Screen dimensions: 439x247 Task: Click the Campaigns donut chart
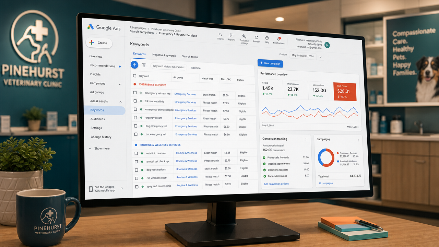pyautogui.click(x=326, y=157)
